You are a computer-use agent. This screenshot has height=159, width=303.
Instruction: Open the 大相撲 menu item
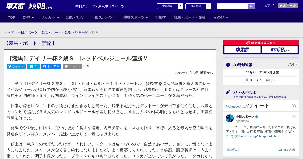click(160, 17)
